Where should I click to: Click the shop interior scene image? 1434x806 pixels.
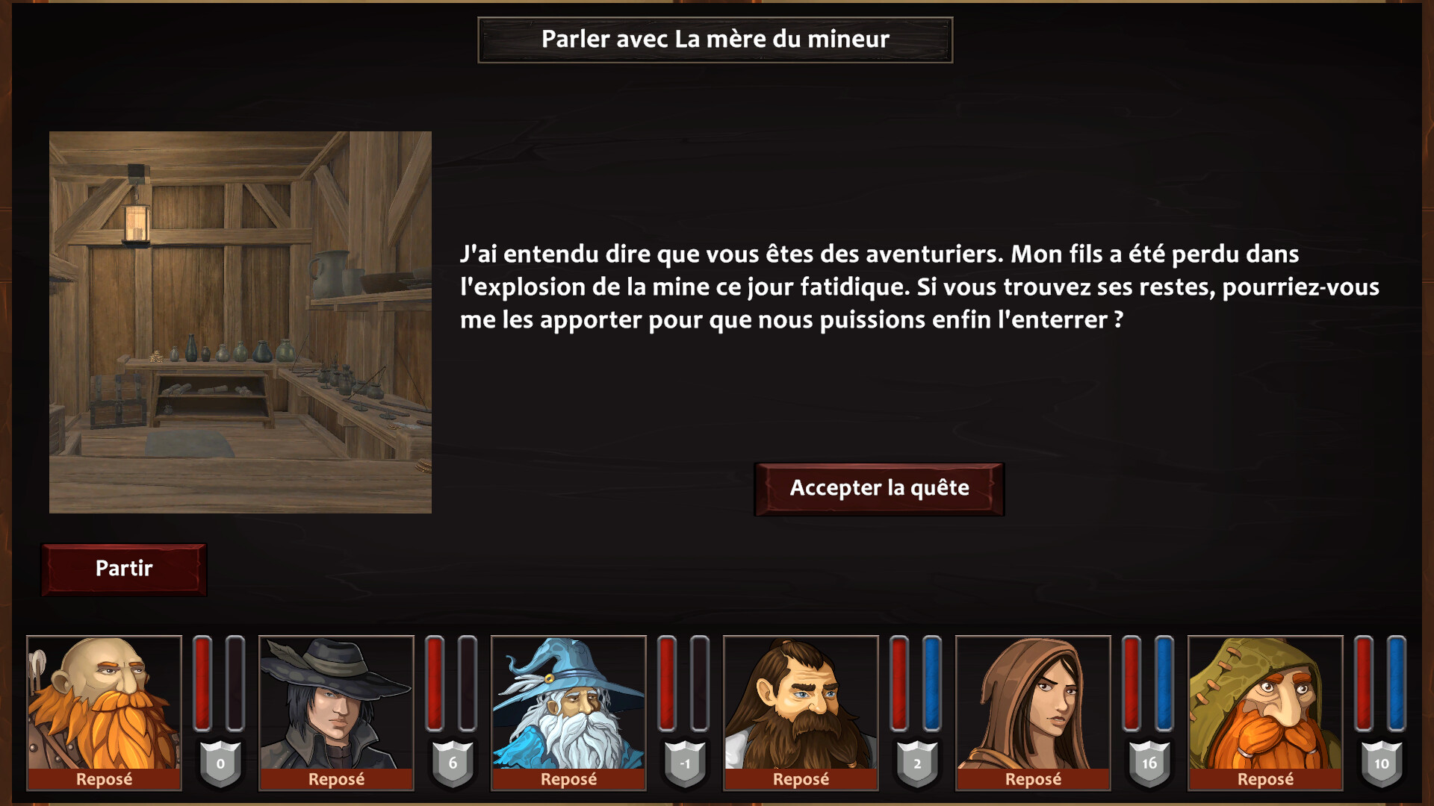(x=240, y=322)
